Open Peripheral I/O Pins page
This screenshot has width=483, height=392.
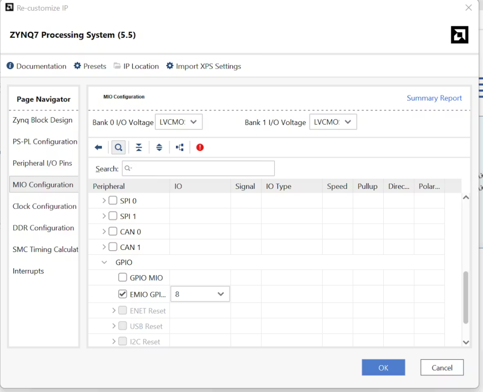[x=42, y=163]
